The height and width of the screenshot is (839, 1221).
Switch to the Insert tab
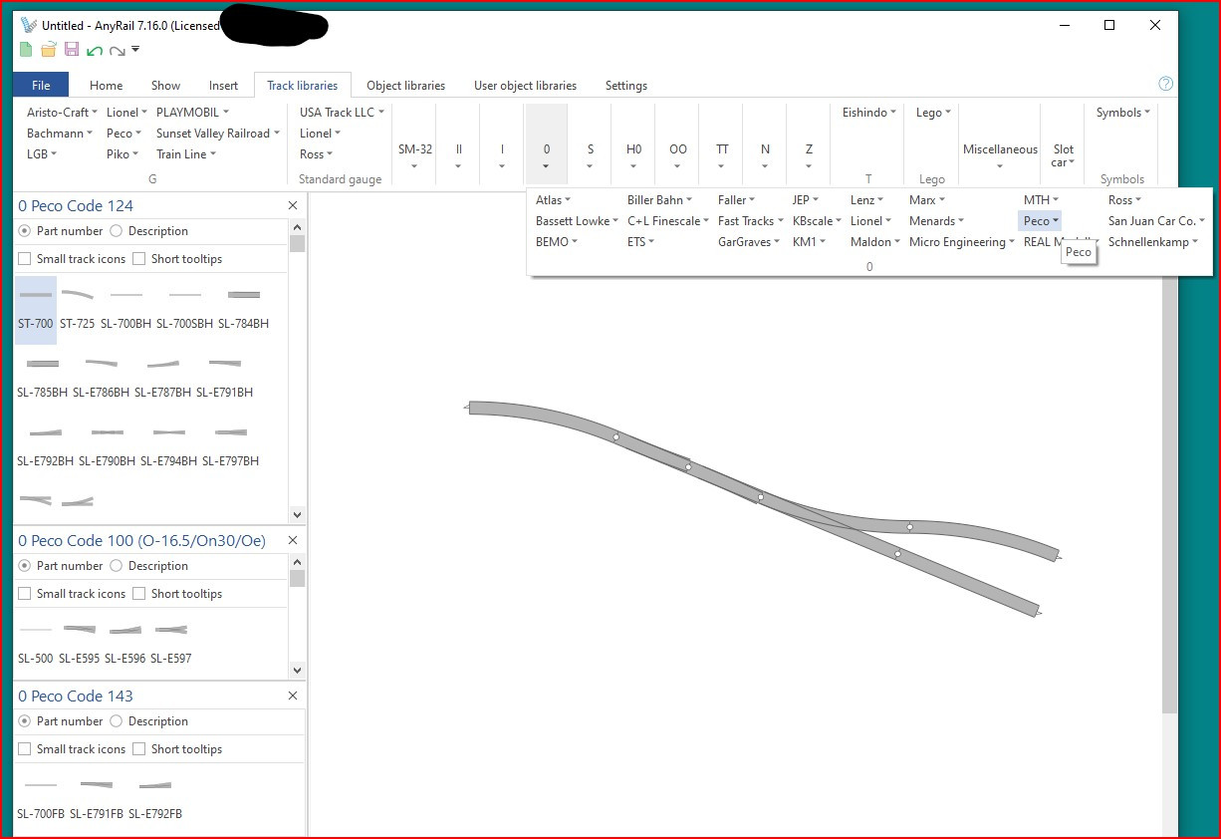click(223, 86)
